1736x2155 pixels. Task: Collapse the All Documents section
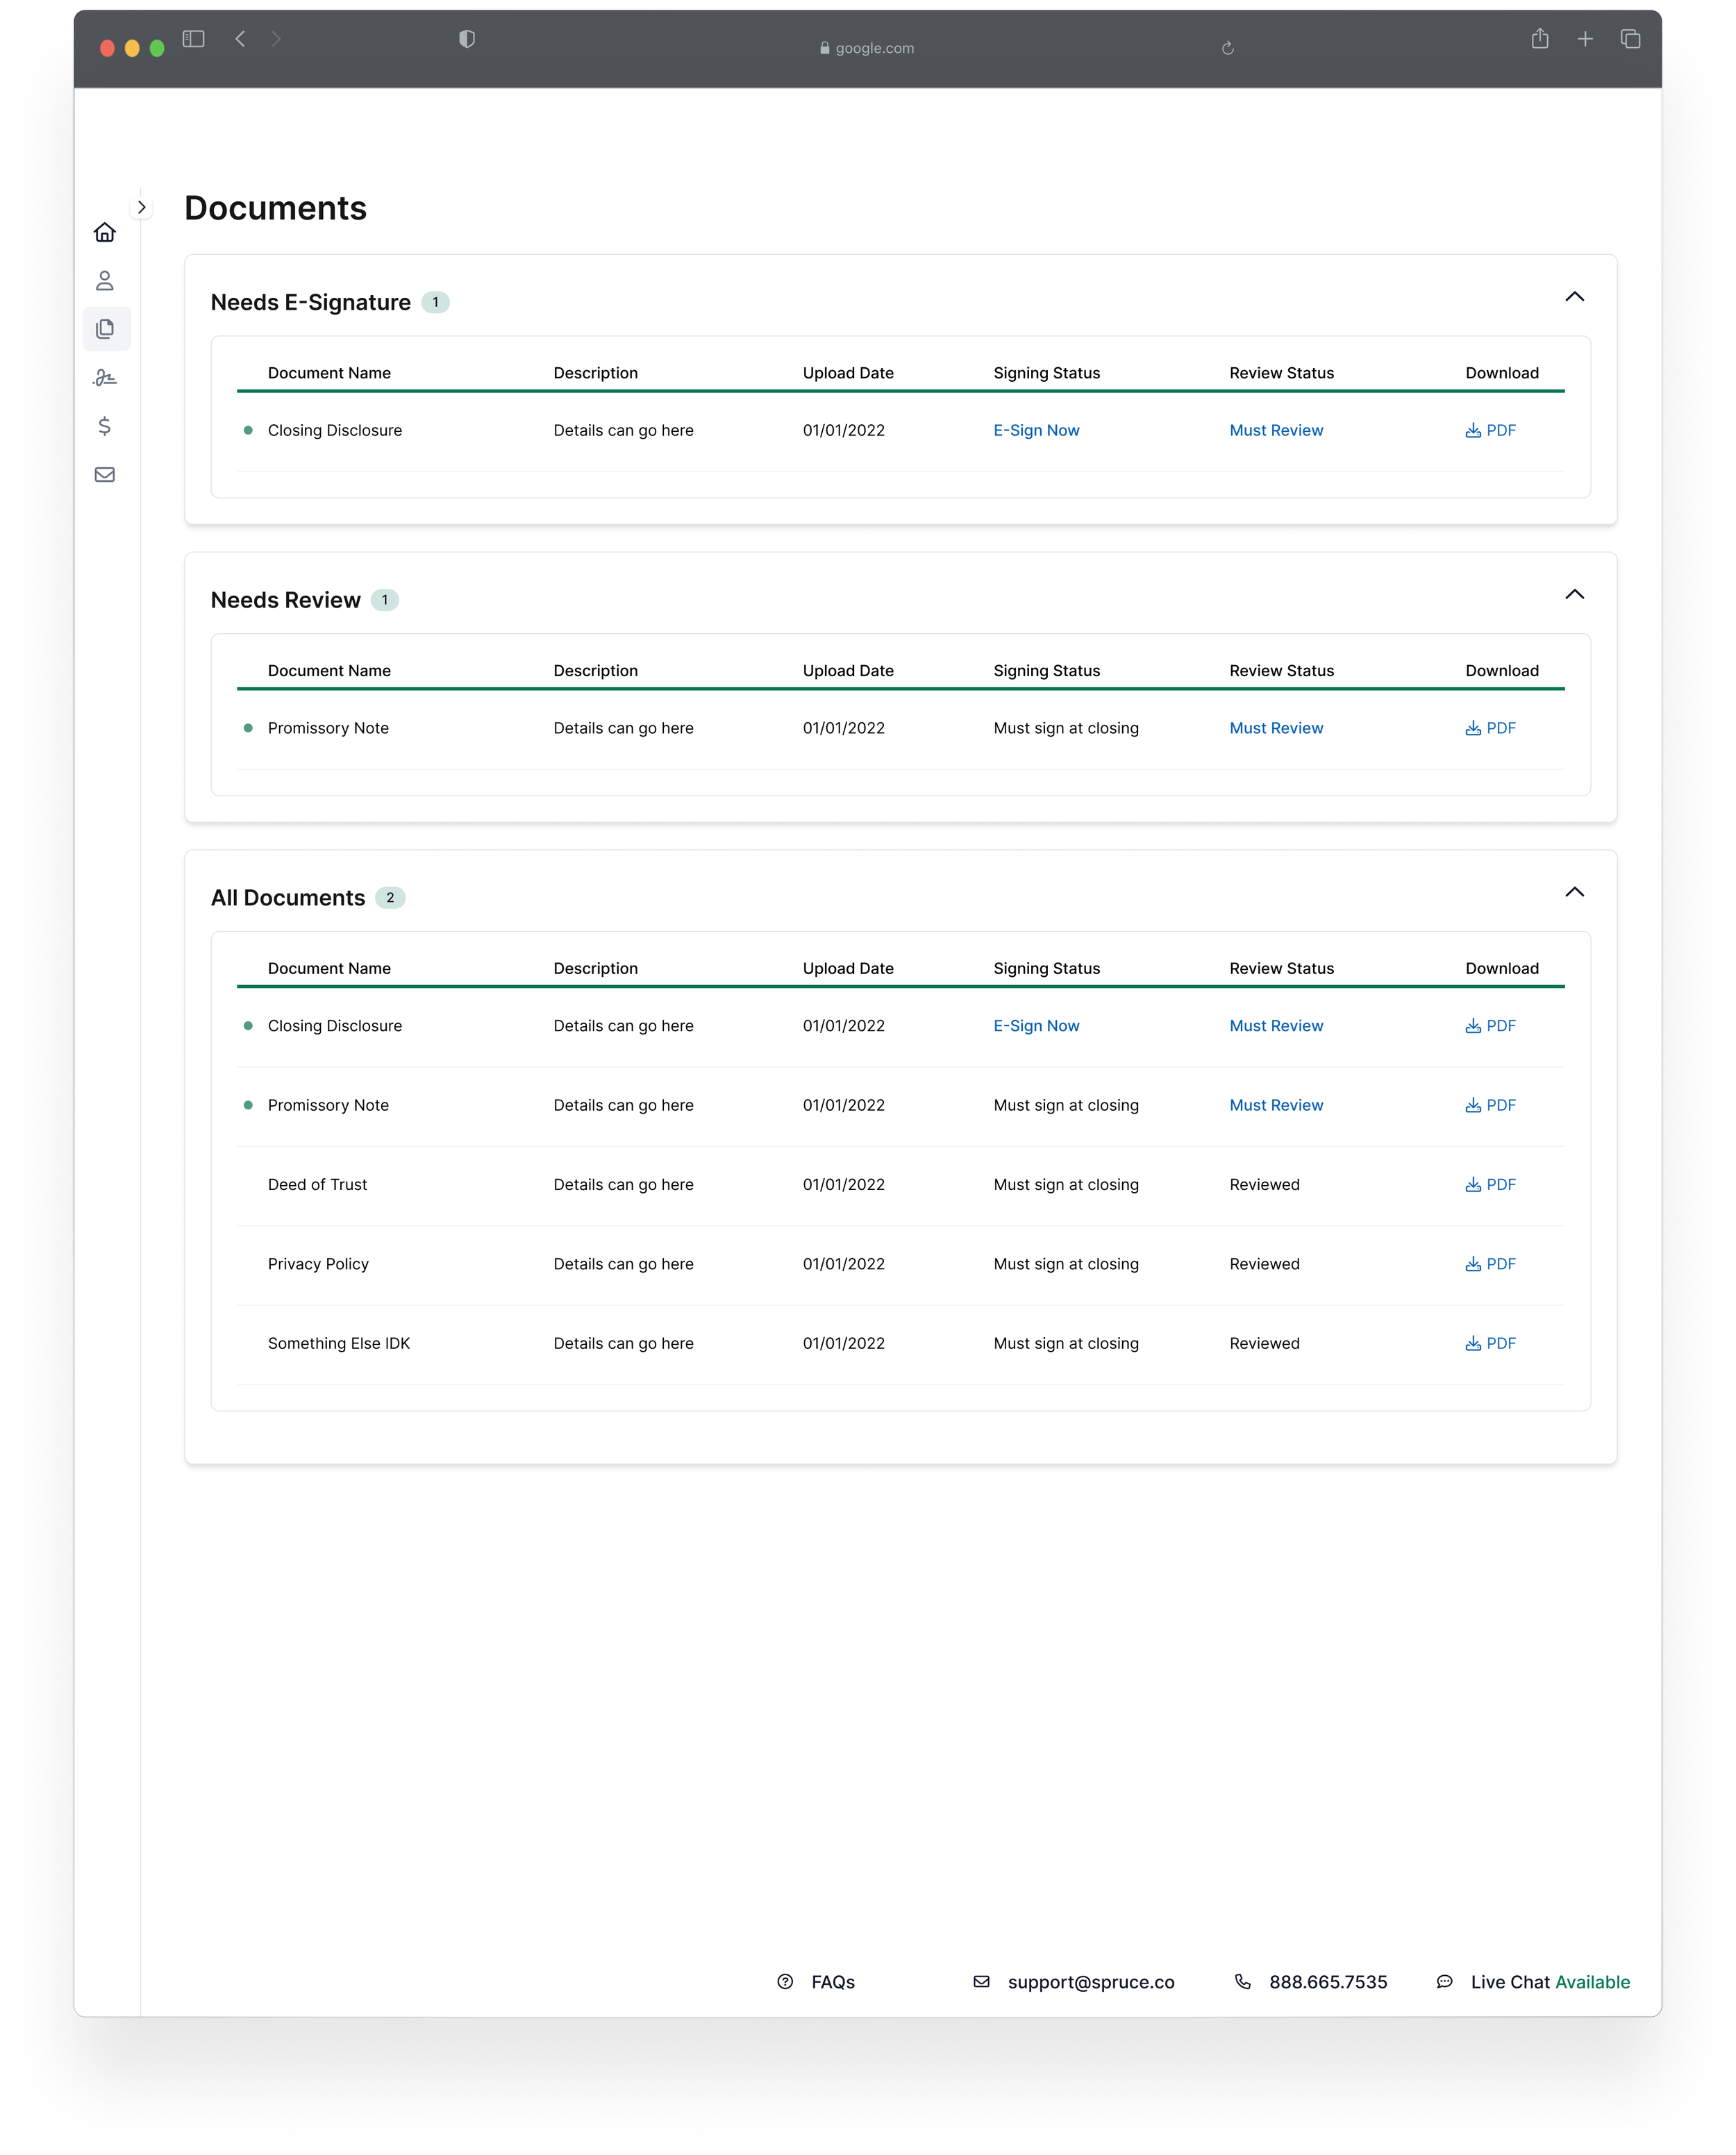pos(1574,893)
